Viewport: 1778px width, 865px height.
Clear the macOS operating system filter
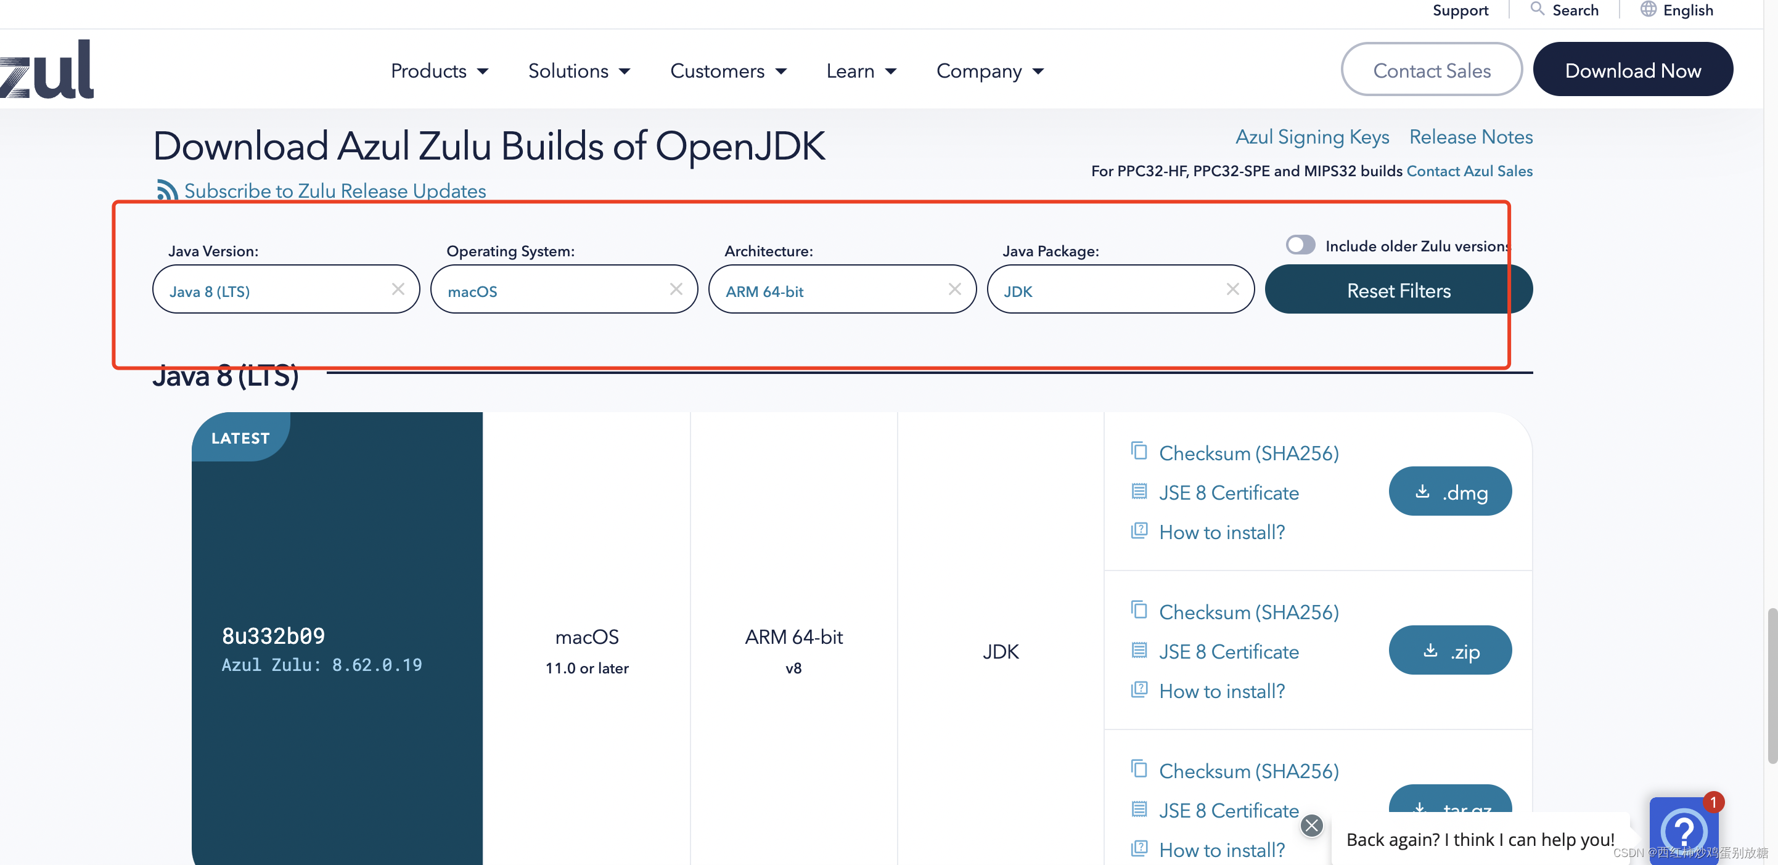click(x=676, y=289)
